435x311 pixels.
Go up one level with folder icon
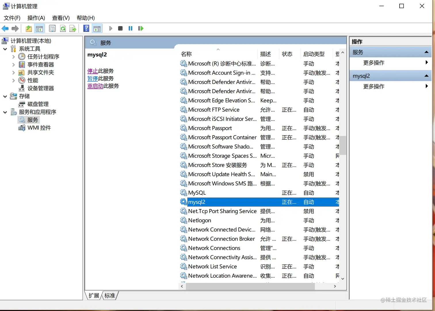pyautogui.click(x=29, y=28)
